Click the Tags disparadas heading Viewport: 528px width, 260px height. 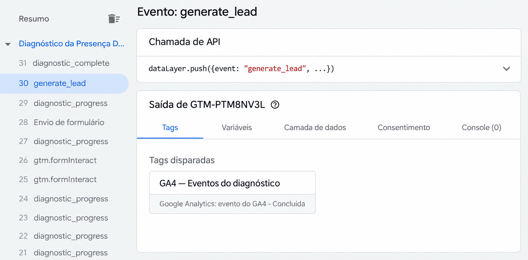182,160
